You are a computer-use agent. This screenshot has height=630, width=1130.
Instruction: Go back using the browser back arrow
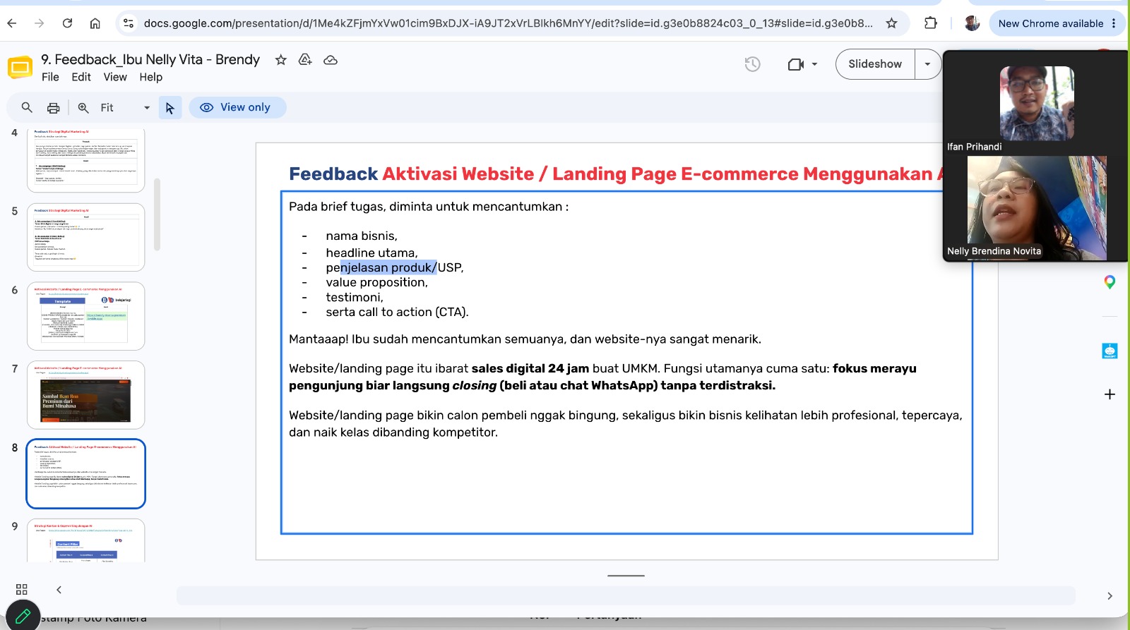[12, 23]
